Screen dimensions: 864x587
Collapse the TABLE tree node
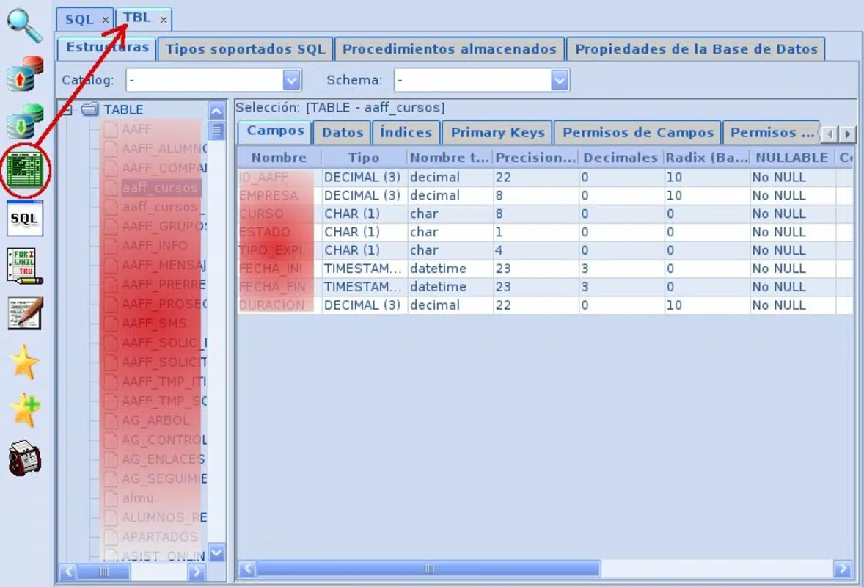tap(67, 109)
